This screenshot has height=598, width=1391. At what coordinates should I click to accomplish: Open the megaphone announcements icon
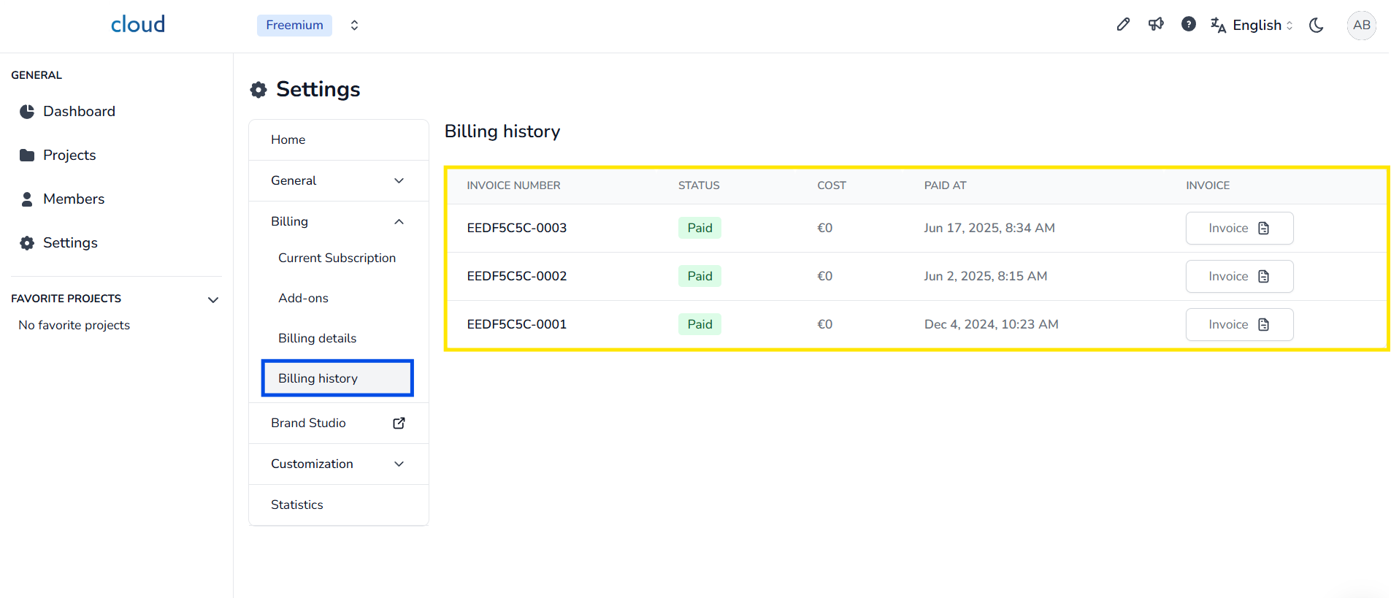pyautogui.click(x=1156, y=25)
